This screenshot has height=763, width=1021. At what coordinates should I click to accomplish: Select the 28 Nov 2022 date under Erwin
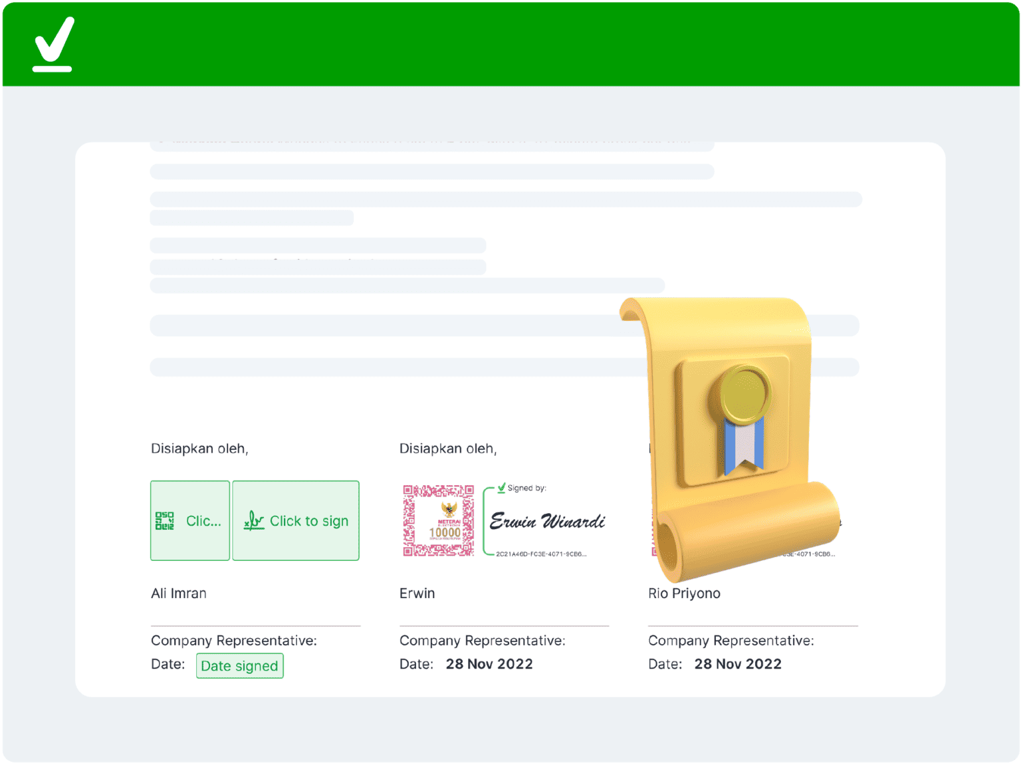(489, 663)
